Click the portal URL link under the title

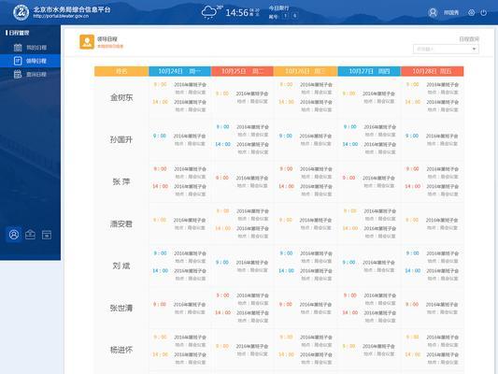click(61, 16)
